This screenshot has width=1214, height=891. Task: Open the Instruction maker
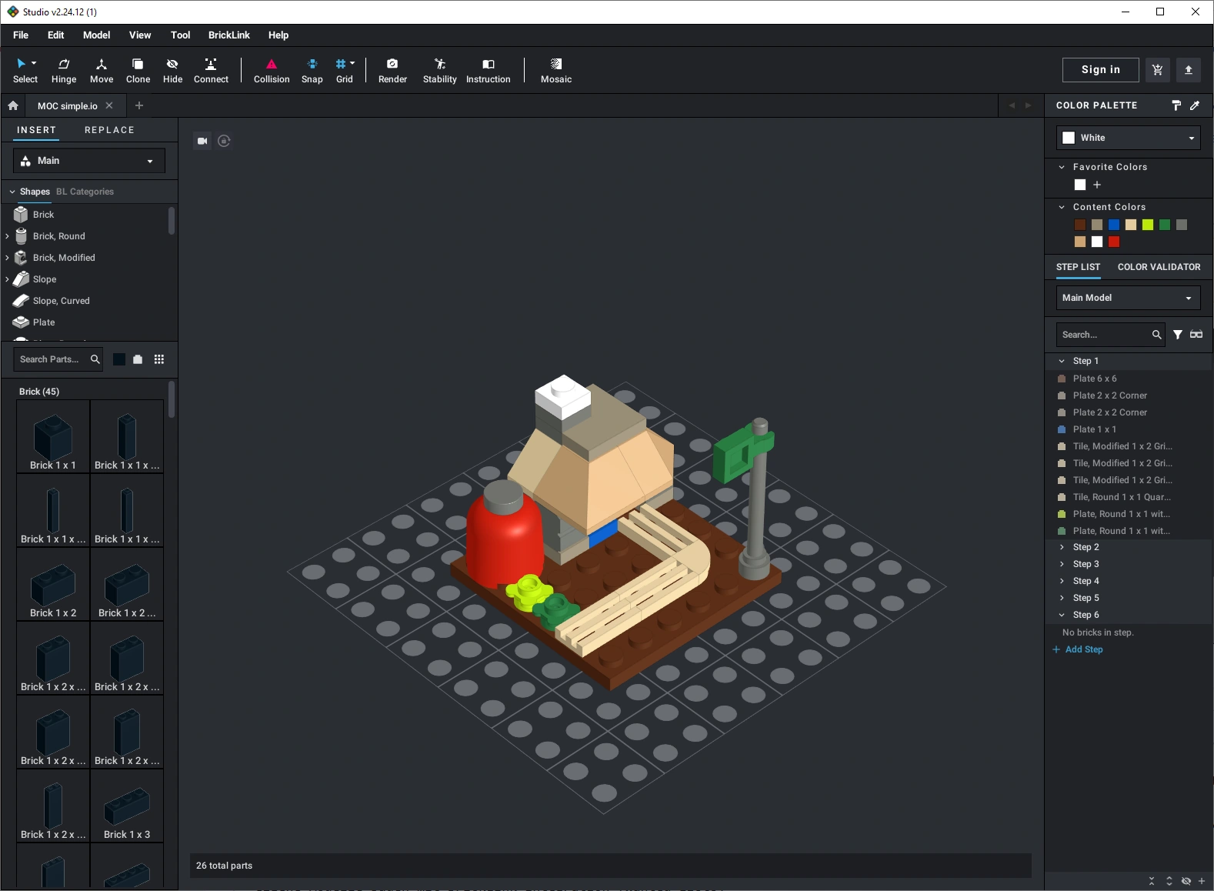coord(488,70)
